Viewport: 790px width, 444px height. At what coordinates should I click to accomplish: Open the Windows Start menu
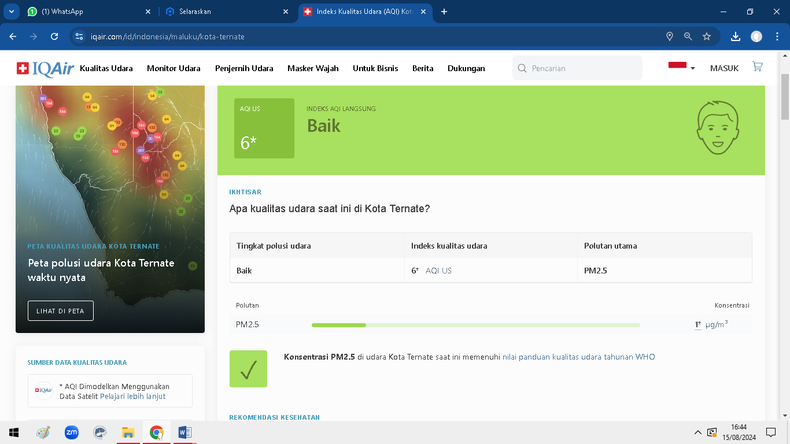pos(14,432)
